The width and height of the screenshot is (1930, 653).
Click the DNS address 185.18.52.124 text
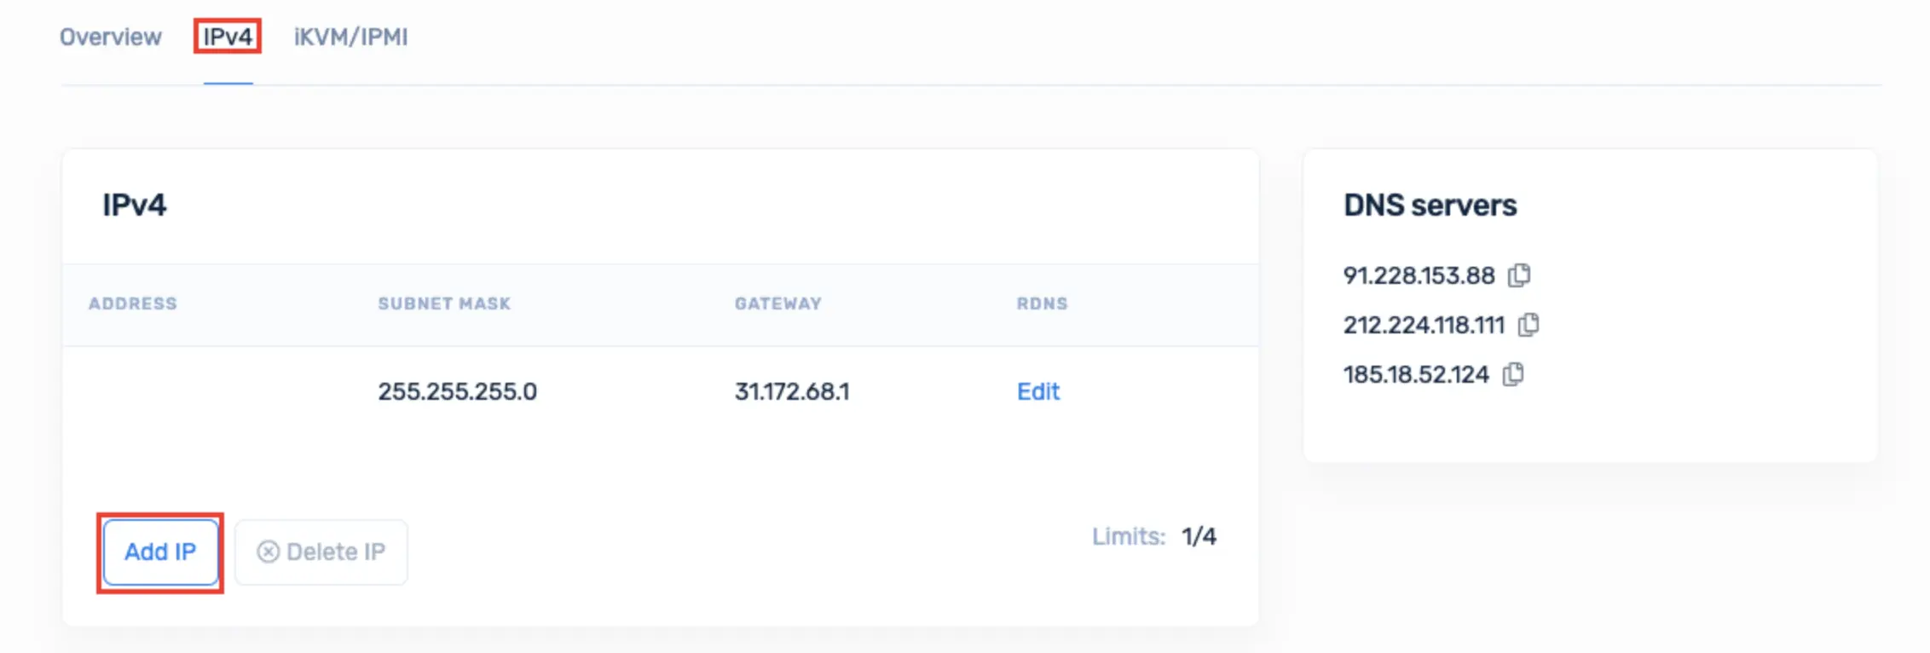coord(1416,374)
